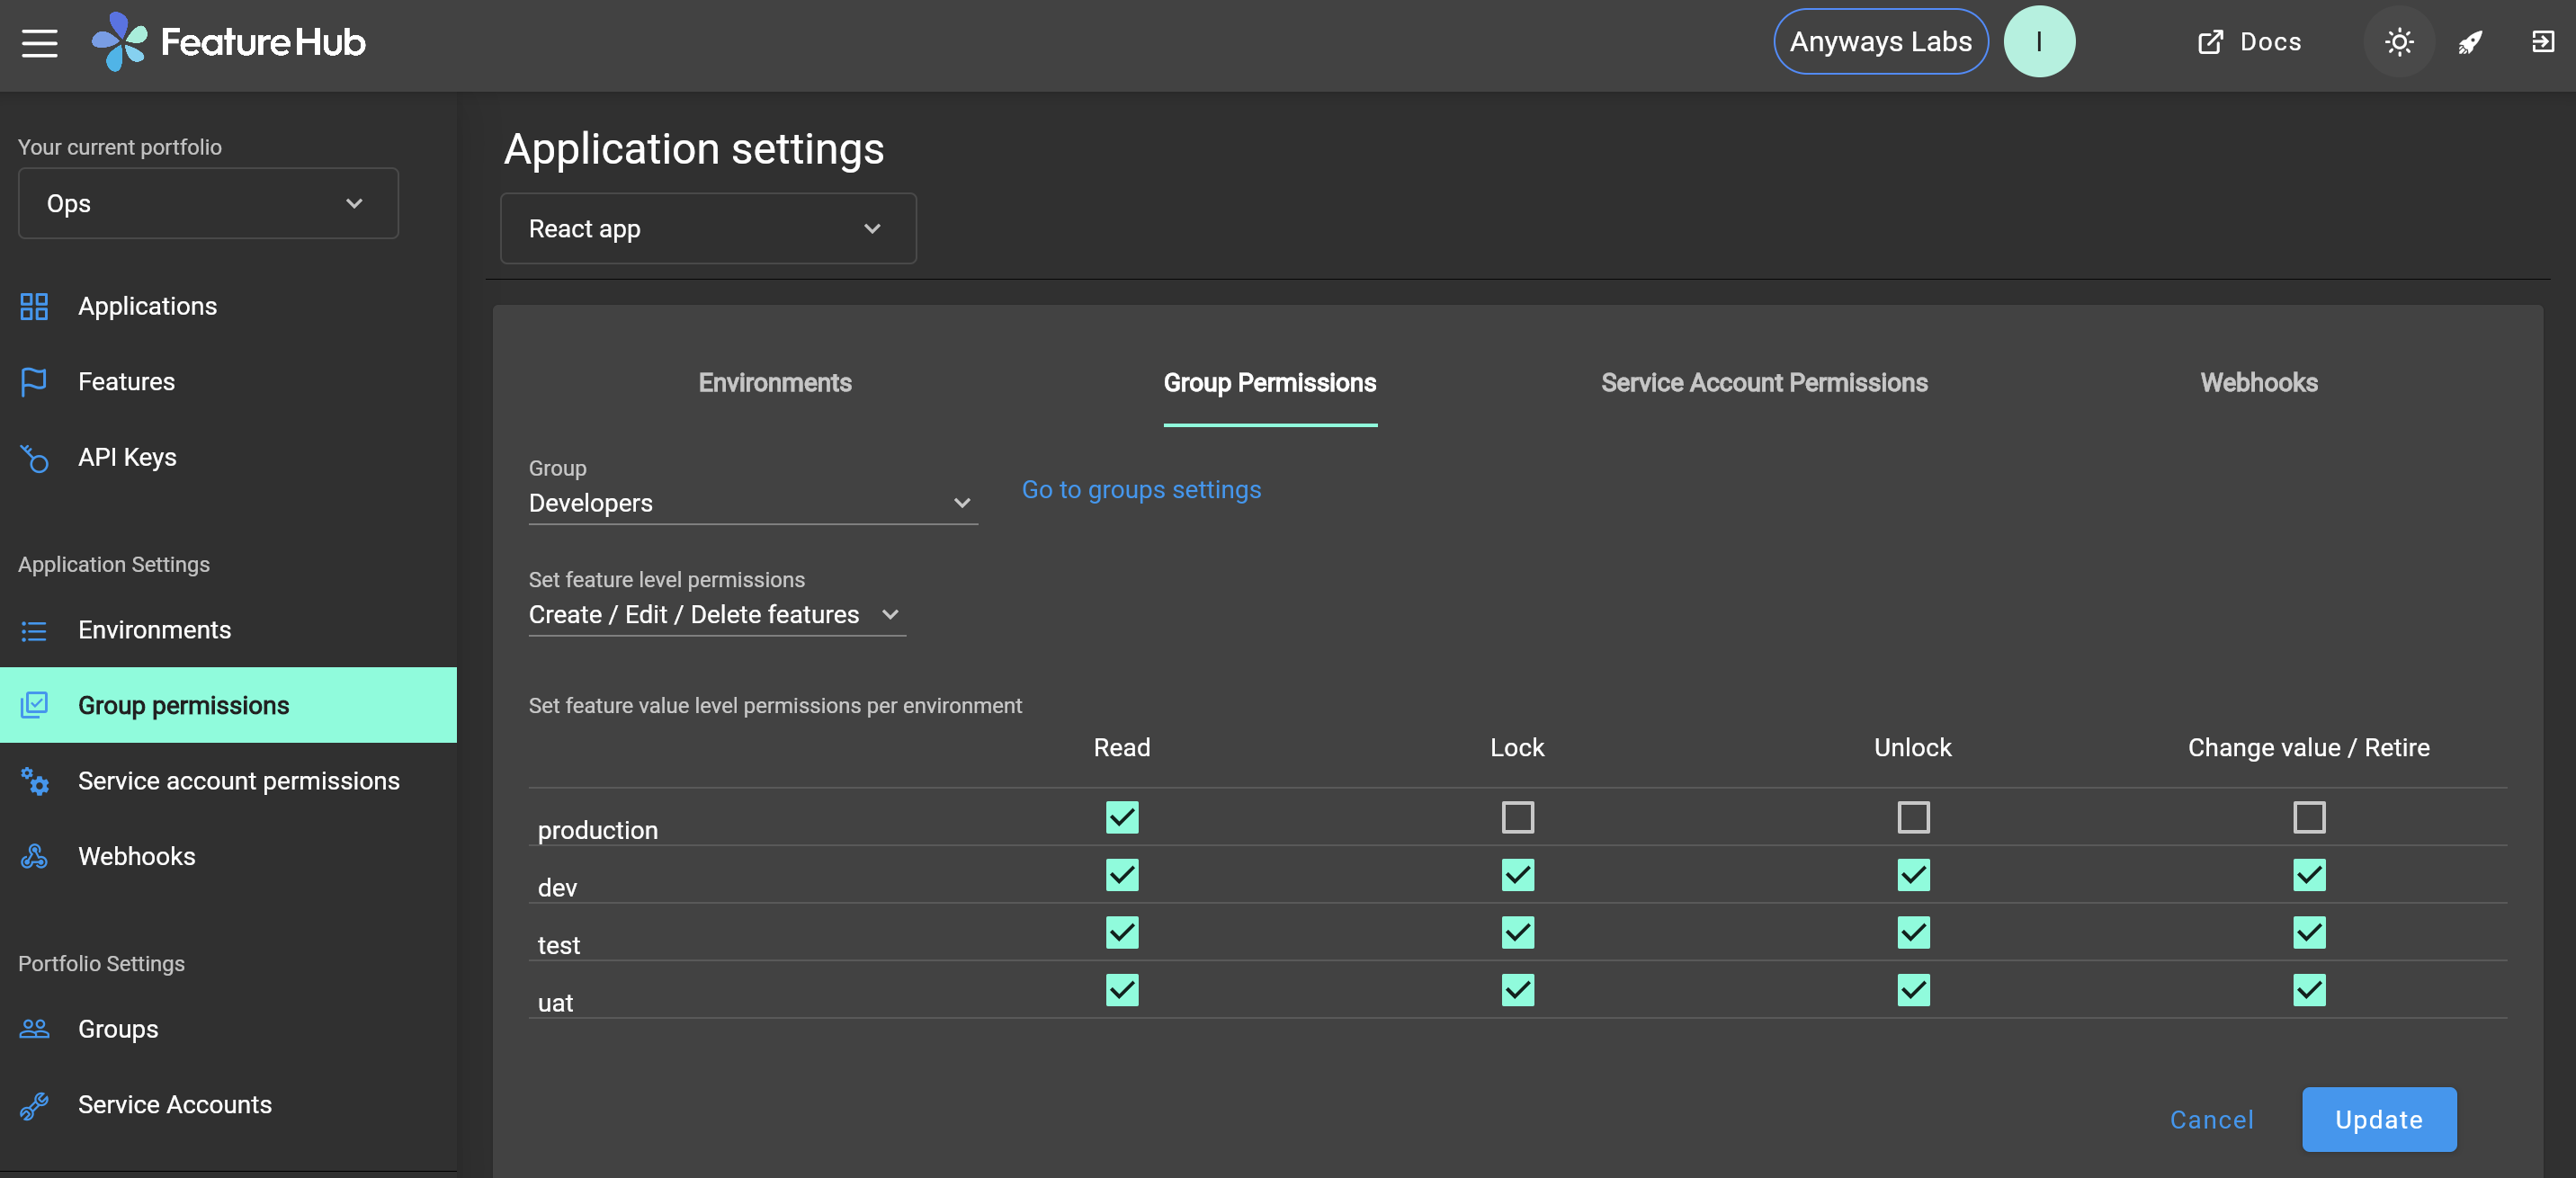Image resolution: width=2576 pixels, height=1178 pixels.
Task: Click the Features flag icon
Action: coord(34,382)
